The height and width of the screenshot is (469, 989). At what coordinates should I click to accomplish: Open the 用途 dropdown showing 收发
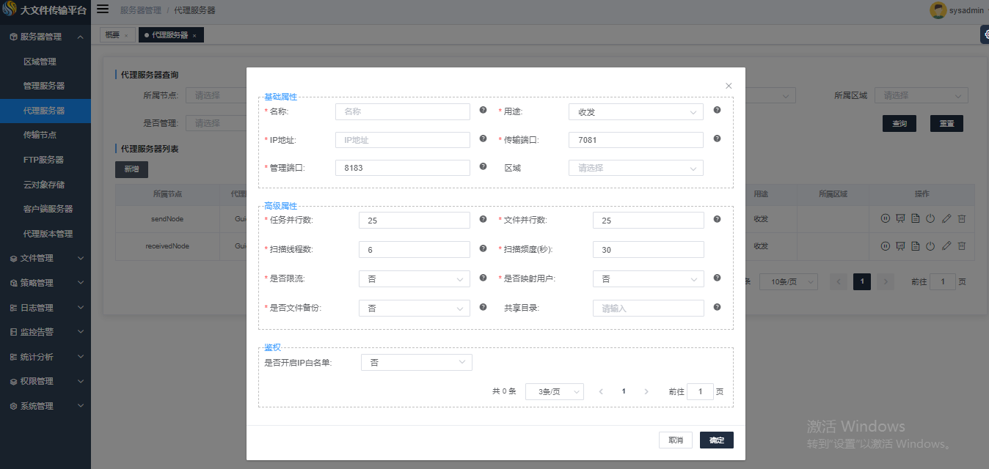tap(635, 112)
